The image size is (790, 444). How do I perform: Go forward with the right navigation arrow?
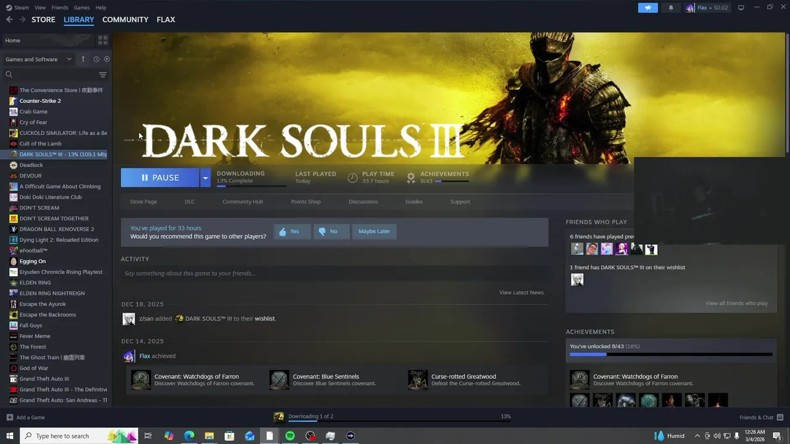tap(22, 20)
